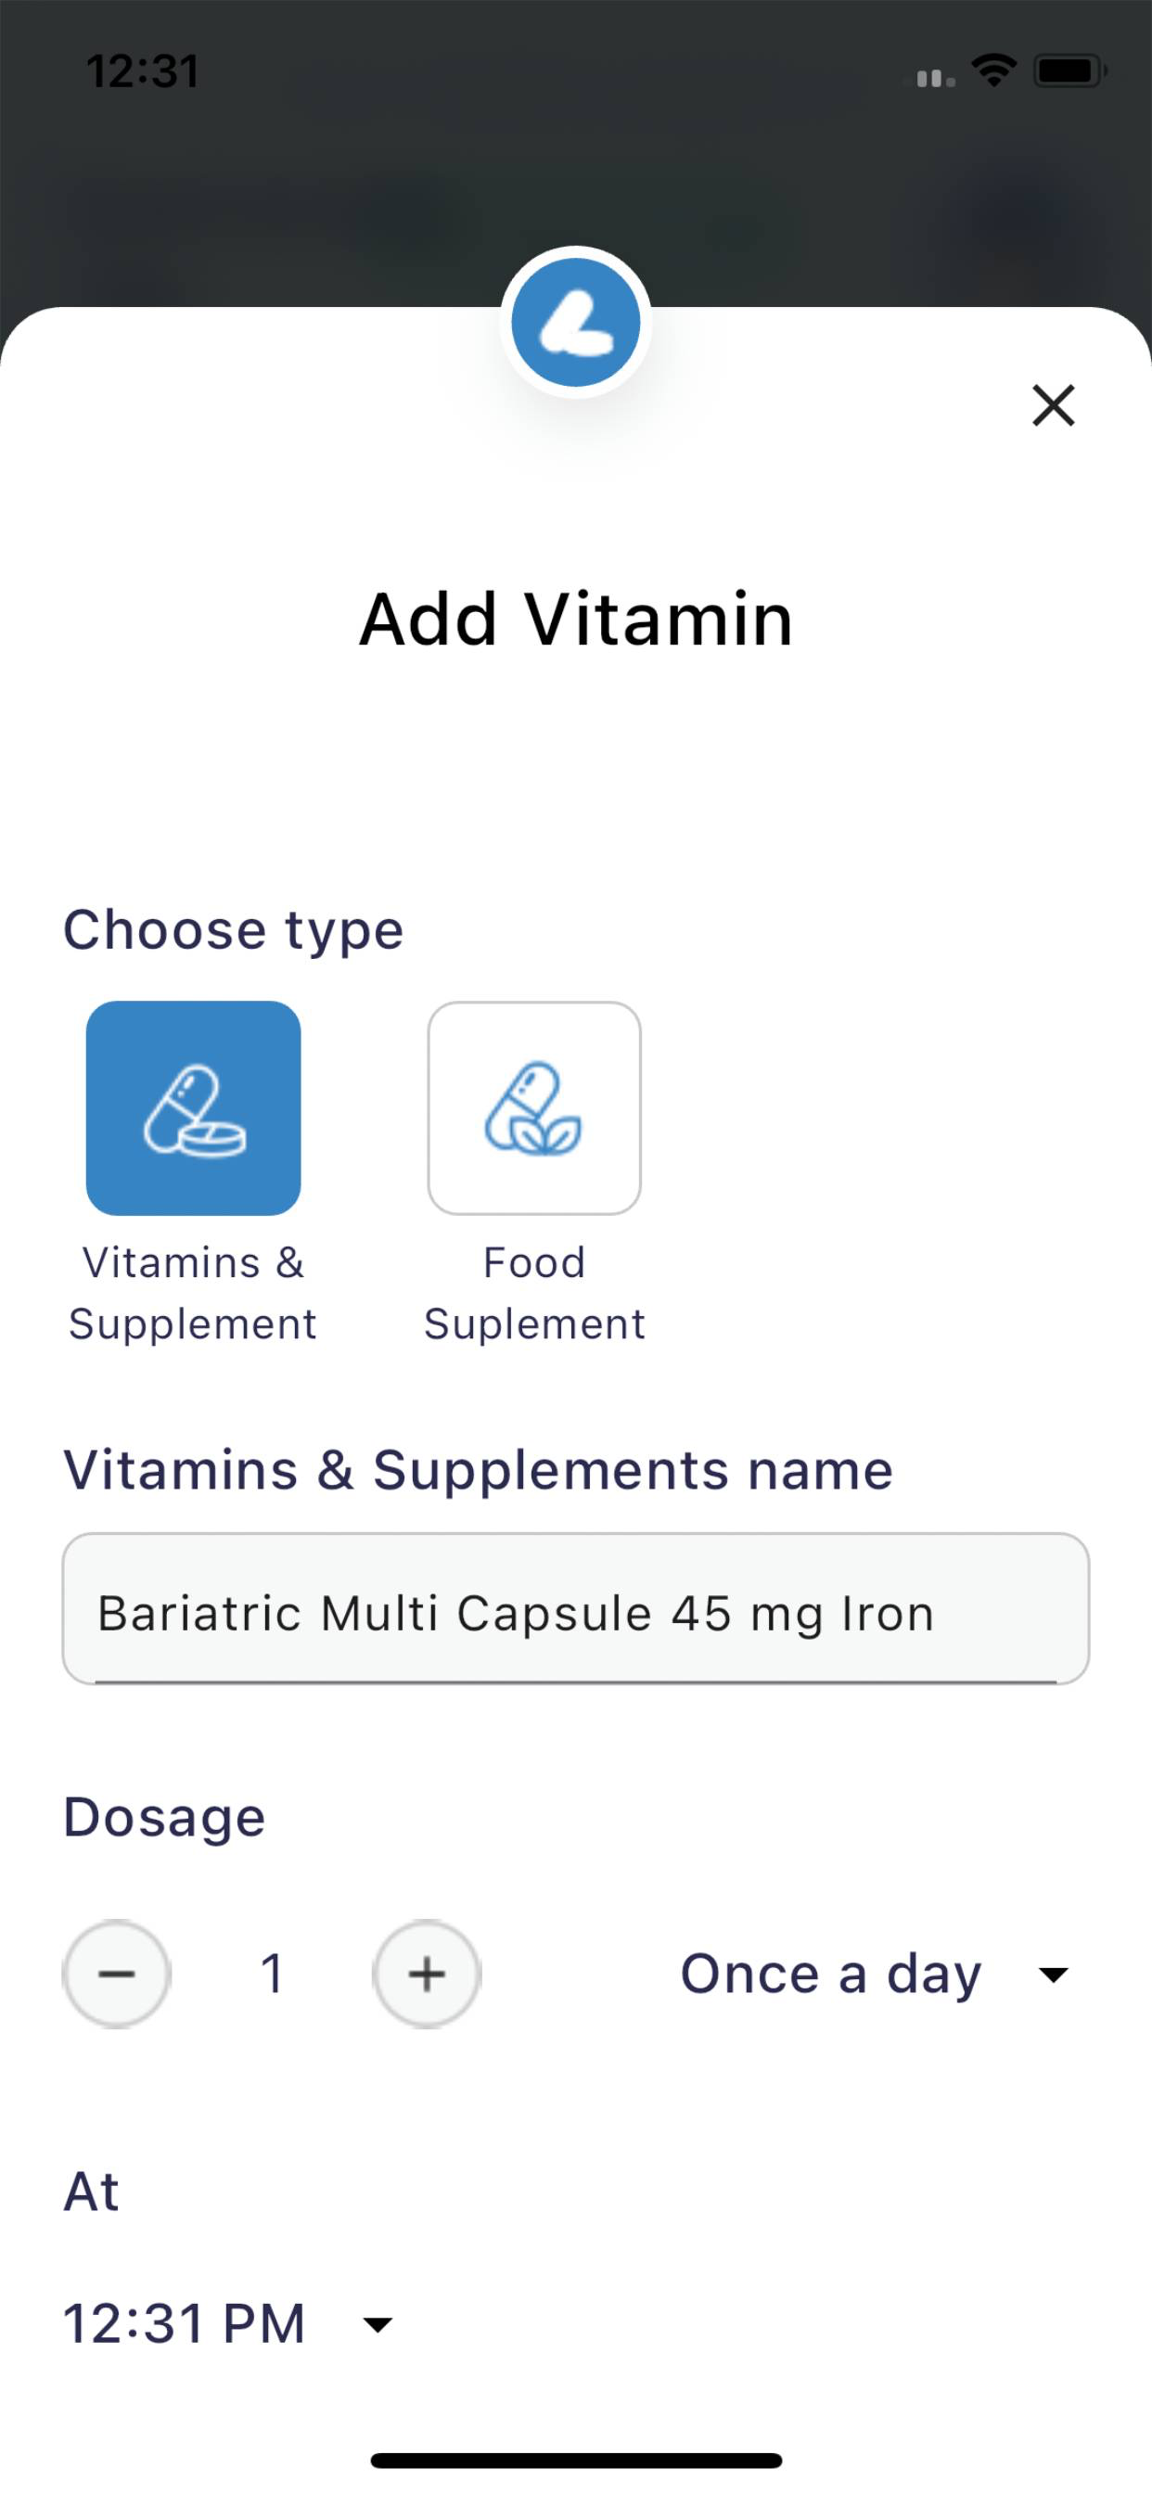The image size is (1152, 2493).
Task: Click the arrow next to Once a day
Action: click(x=1052, y=1975)
